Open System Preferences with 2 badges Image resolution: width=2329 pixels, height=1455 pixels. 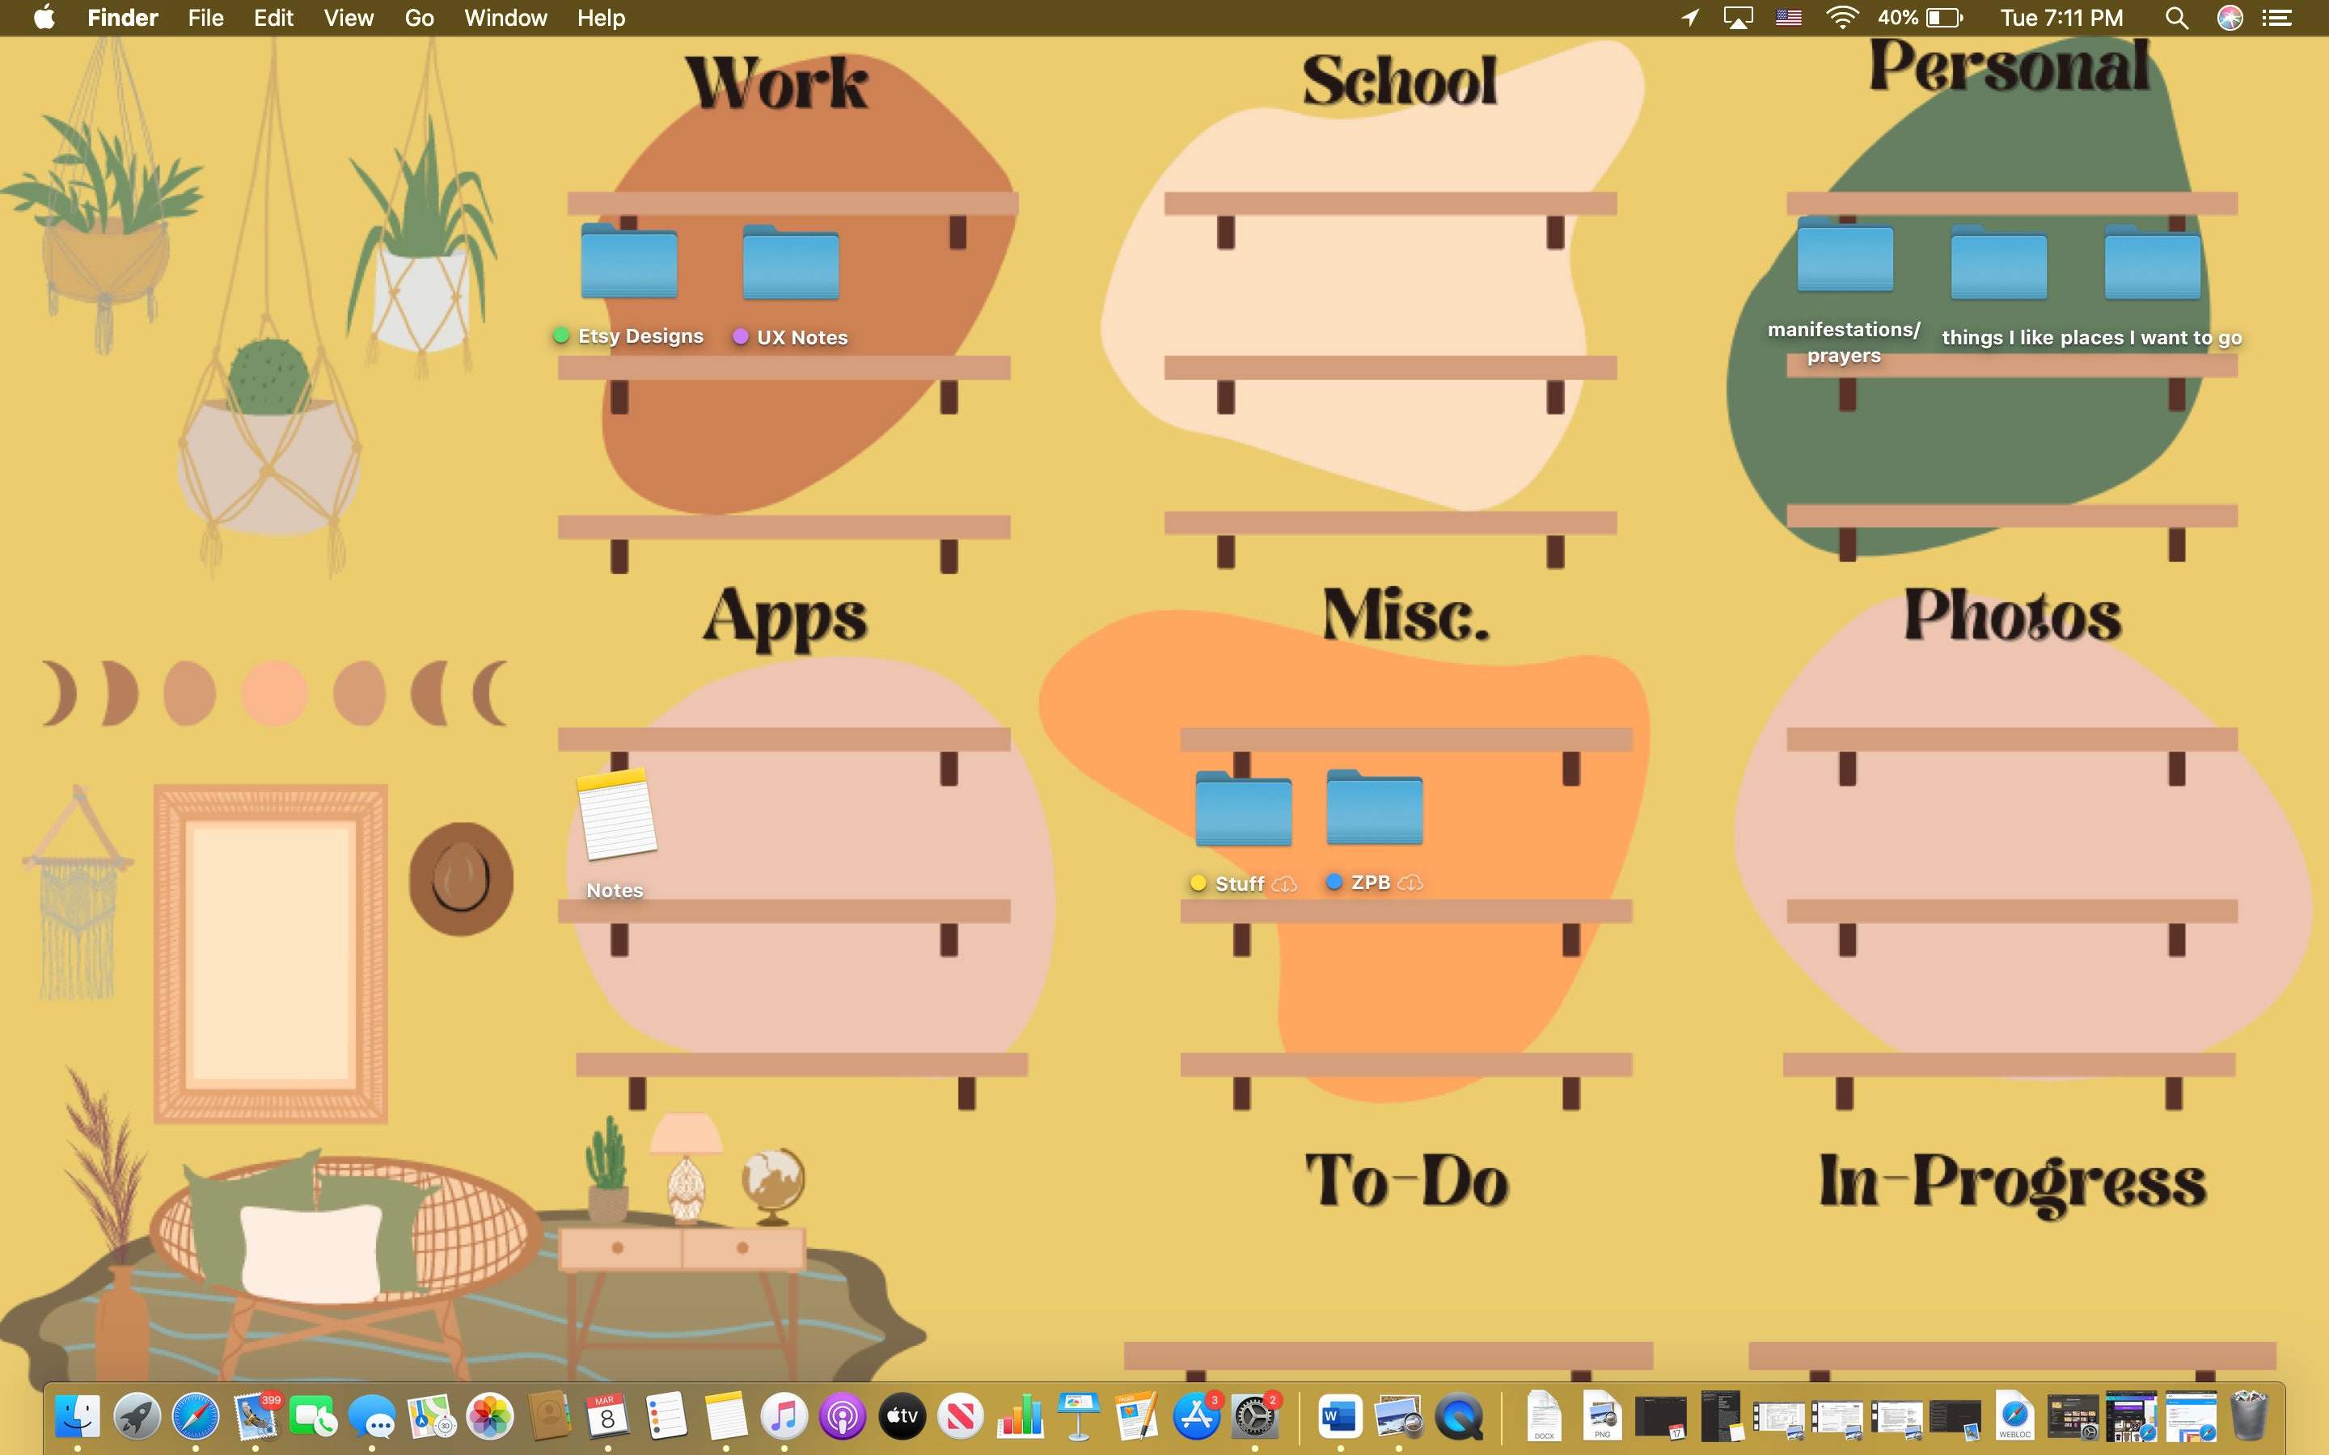click(1256, 1416)
